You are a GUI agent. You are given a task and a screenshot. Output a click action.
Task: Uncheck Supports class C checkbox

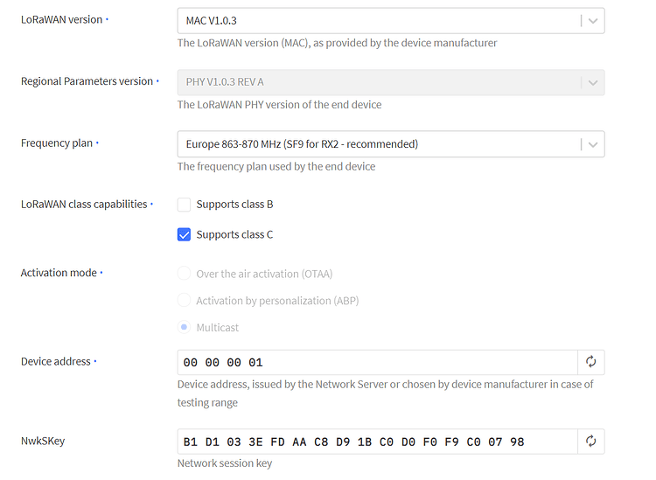(x=184, y=234)
